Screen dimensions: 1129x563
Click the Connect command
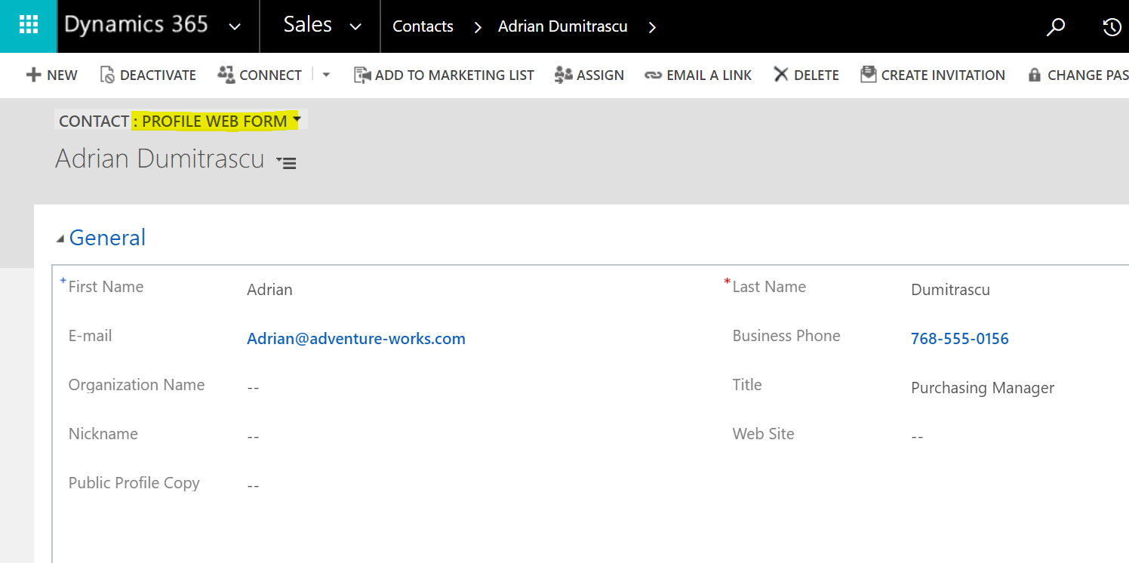[260, 75]
